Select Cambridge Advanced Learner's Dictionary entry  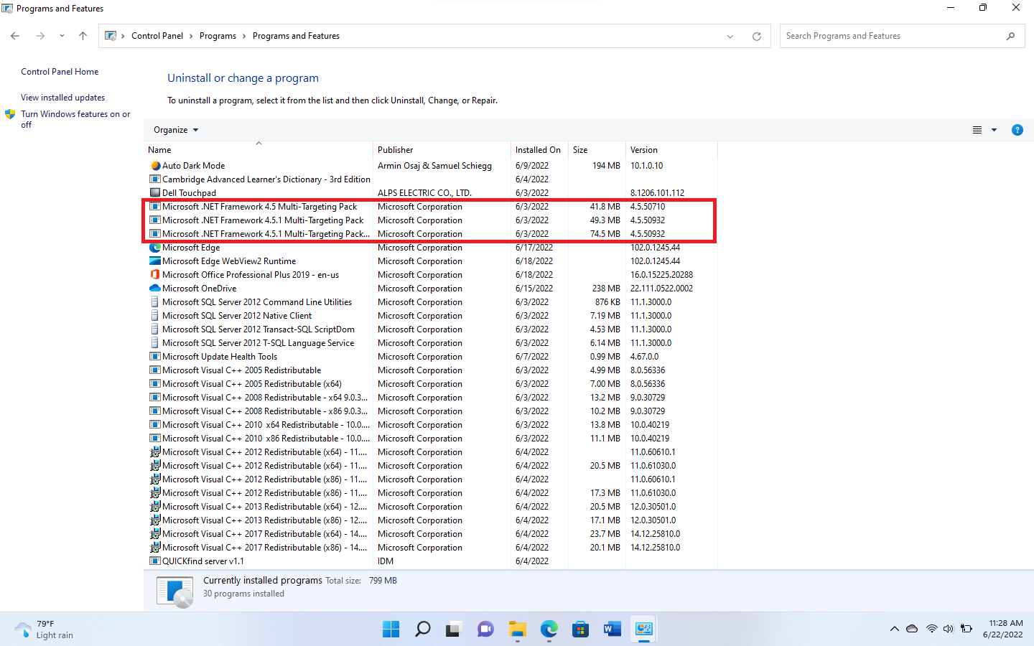pos(266,179)
